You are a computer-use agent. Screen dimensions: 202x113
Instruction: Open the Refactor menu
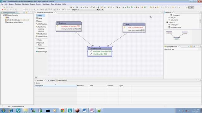[18, 4]
